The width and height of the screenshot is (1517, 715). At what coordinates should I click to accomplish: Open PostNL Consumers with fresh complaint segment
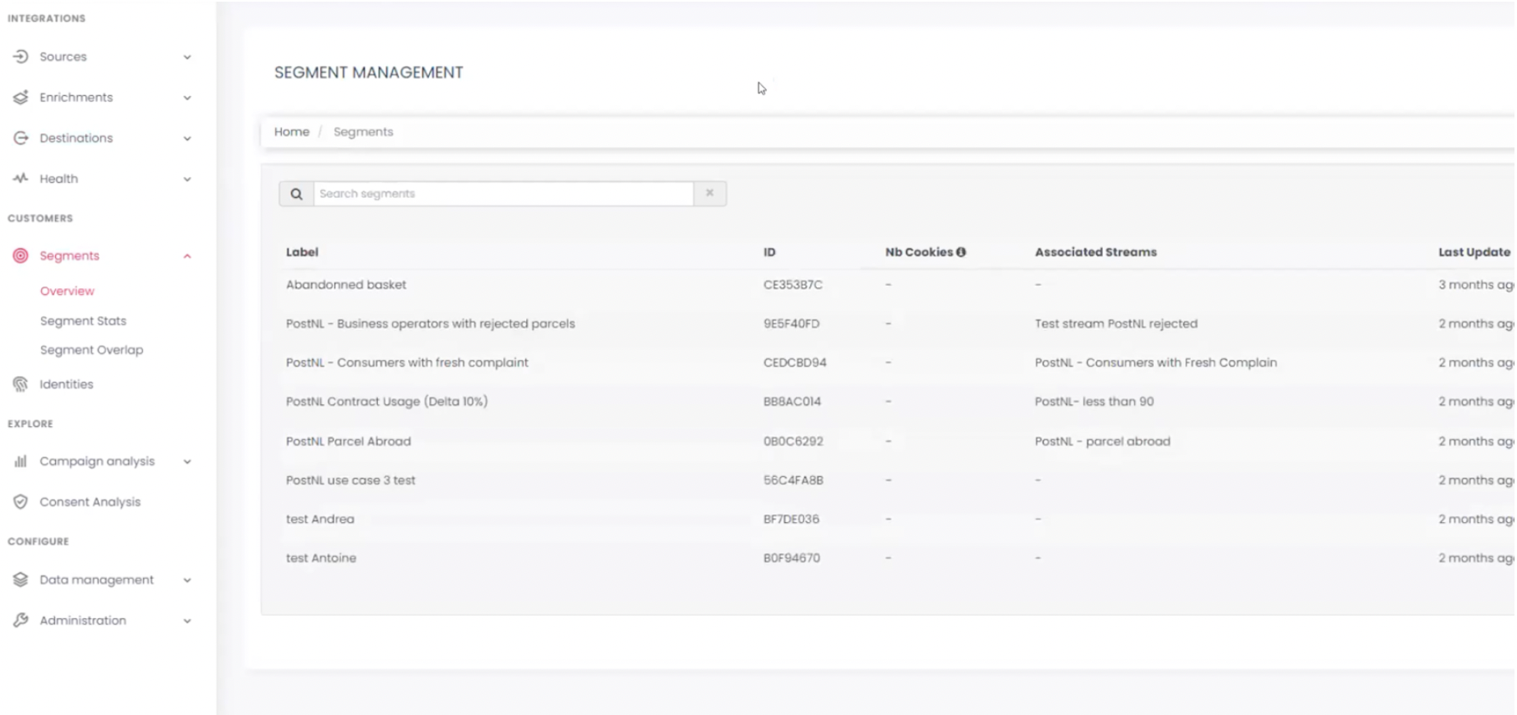point(407,363)
